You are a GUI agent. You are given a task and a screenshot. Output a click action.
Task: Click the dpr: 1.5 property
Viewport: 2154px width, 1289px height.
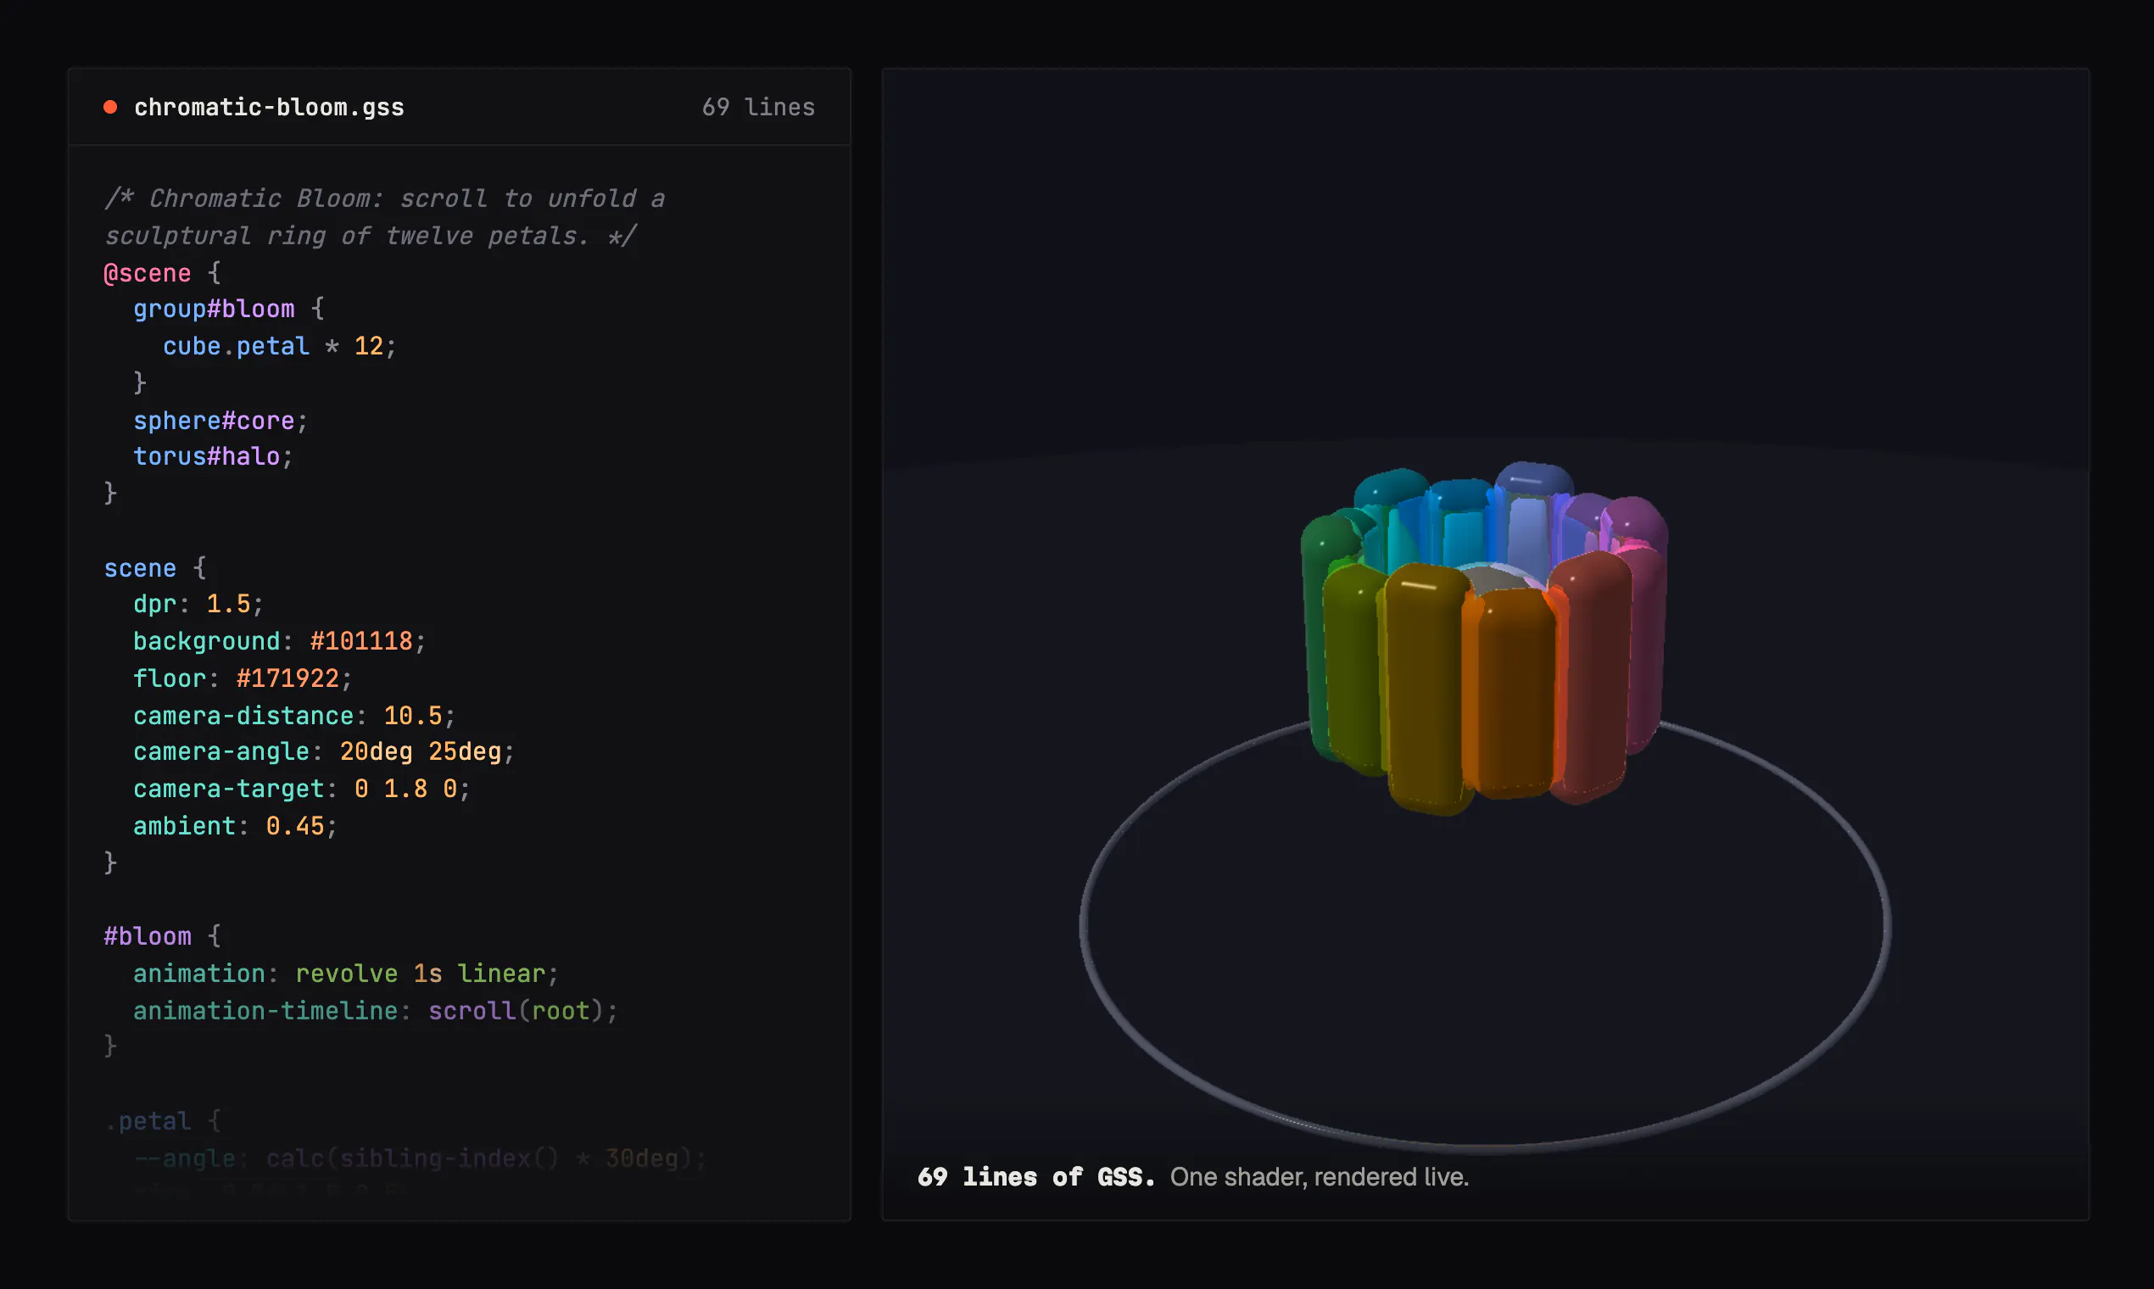[x=198, y=604]
